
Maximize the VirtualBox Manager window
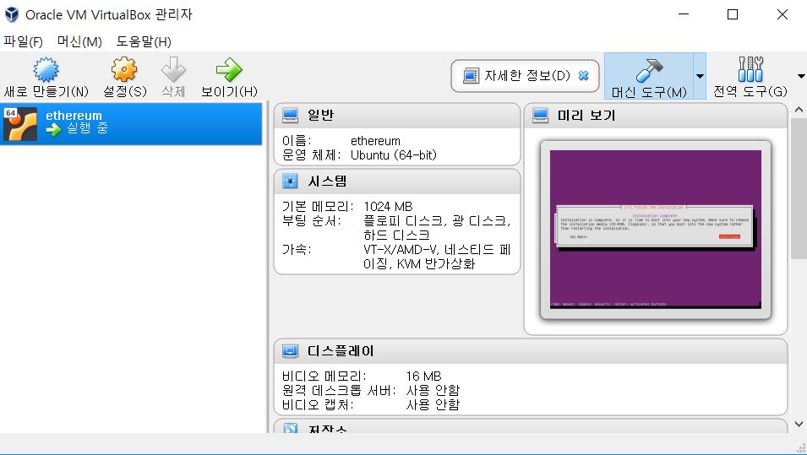click(733, 14)
